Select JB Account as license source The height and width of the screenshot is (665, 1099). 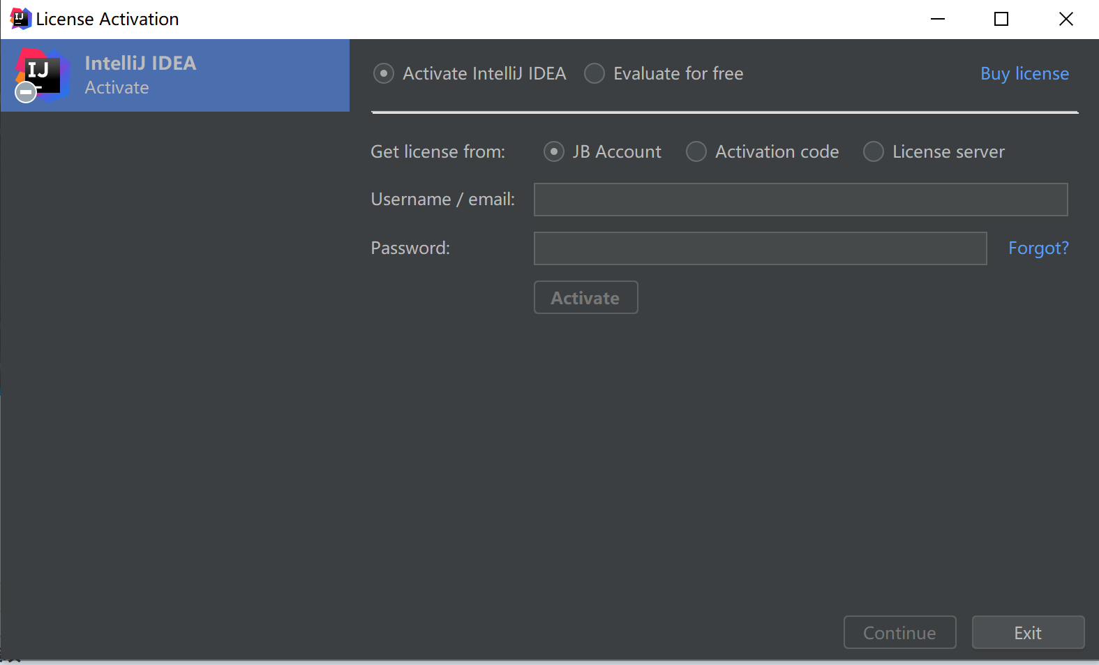pyautogui.click(x=554, y=151)
